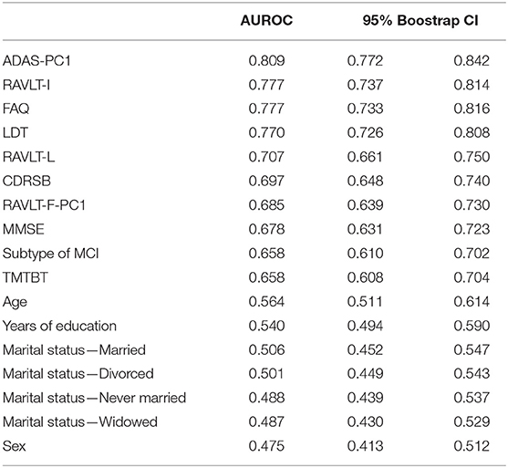Select the RAVLT-I row label
508x468 pixels.
pos(26,85)
